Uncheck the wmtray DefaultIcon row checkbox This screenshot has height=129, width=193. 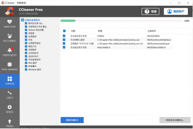tap(64, 40)
